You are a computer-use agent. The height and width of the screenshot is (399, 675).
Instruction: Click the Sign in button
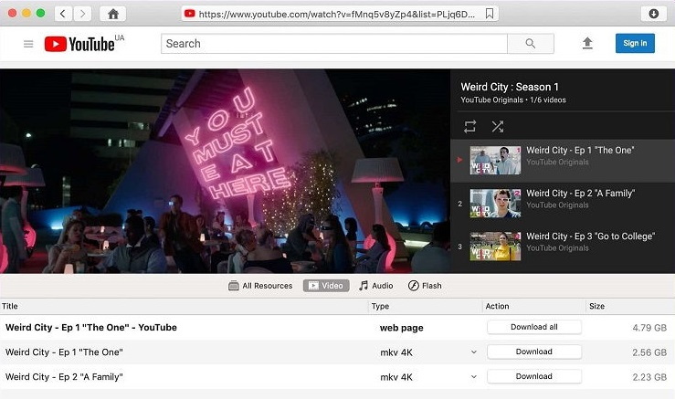pos(635,43)
